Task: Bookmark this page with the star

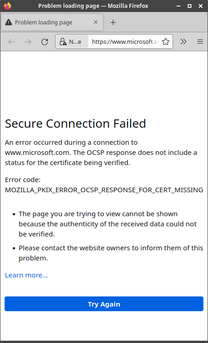Action: click(x=166, y=41)
